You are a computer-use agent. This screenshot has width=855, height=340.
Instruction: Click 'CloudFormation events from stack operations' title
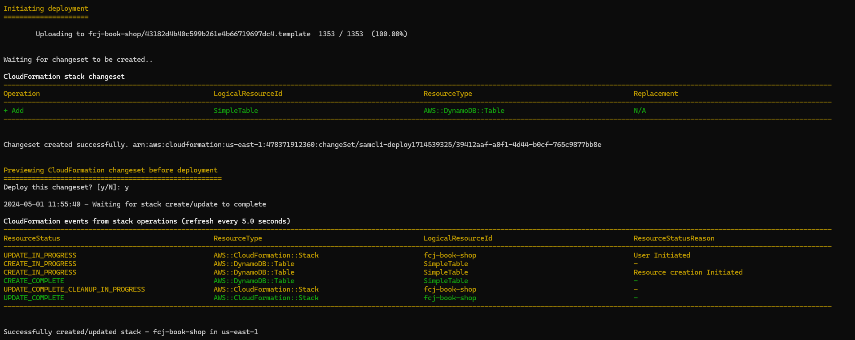(147, 221)
